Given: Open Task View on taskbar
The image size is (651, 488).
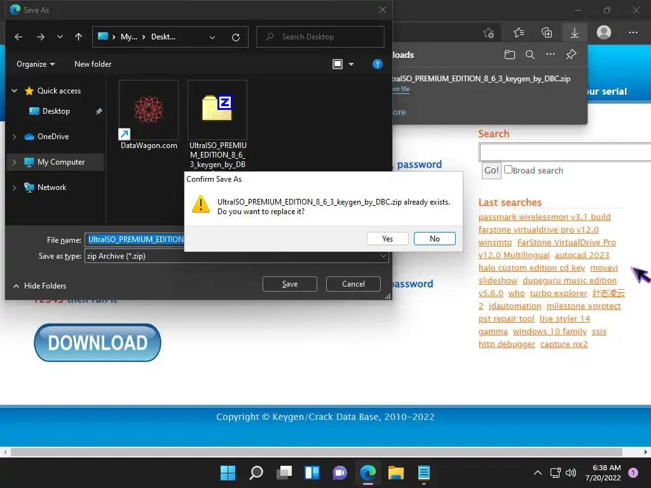Looking at the screenshot, I should 284,473.
